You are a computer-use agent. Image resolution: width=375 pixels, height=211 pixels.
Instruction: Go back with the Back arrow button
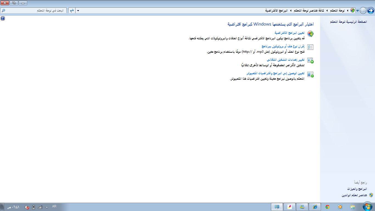[371, 10]
